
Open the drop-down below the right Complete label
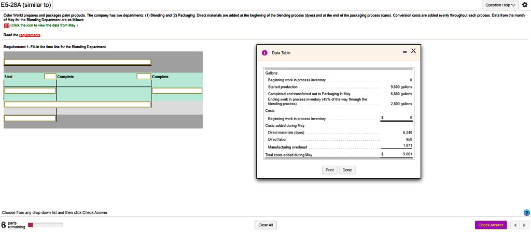point(177,91)
